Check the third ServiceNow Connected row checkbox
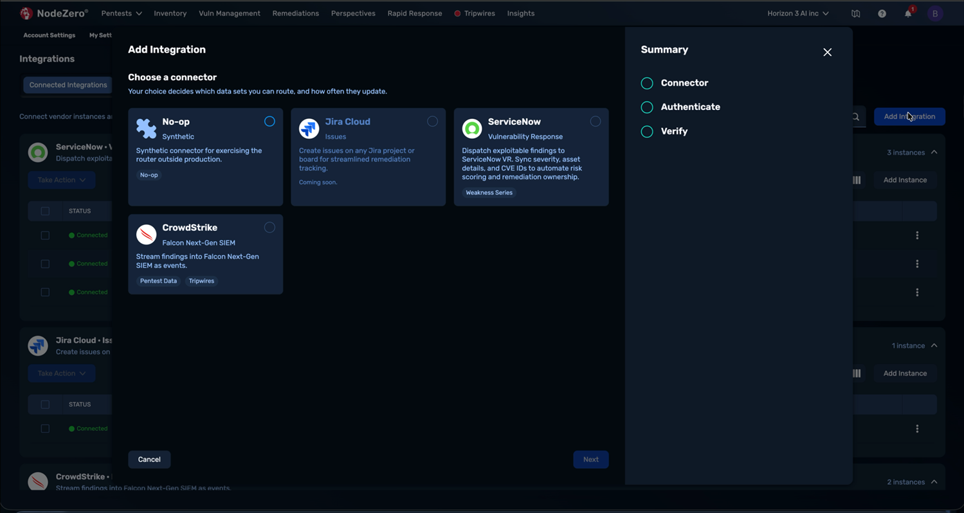The width and height of the screenshot is (964, 513). [x=45, y=292]
